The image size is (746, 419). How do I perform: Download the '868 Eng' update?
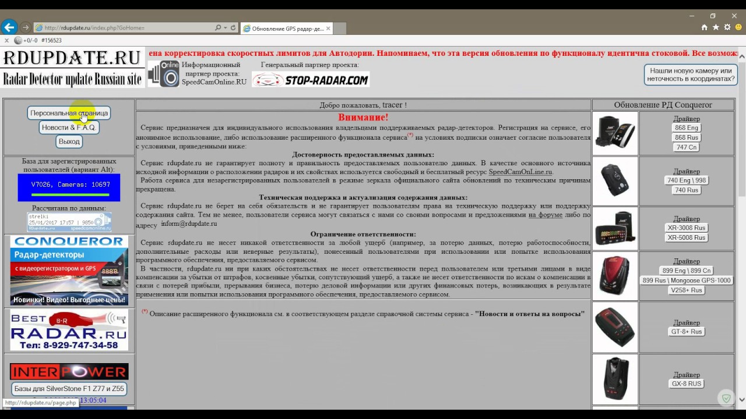686,128
